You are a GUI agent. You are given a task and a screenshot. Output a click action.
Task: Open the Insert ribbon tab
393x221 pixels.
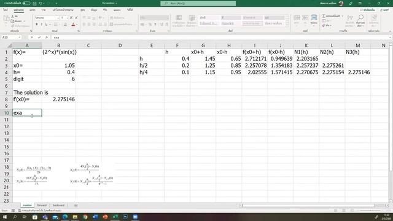coord(33,10)
